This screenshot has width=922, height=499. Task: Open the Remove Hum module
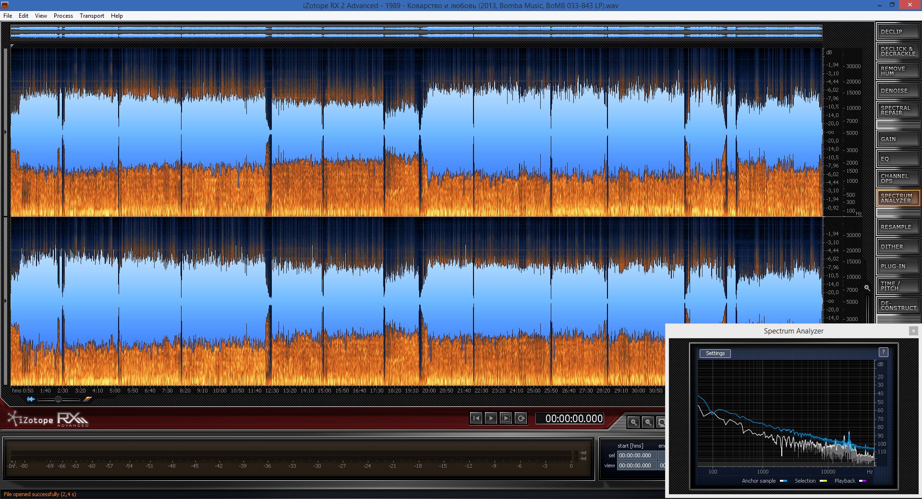[898, 71]
